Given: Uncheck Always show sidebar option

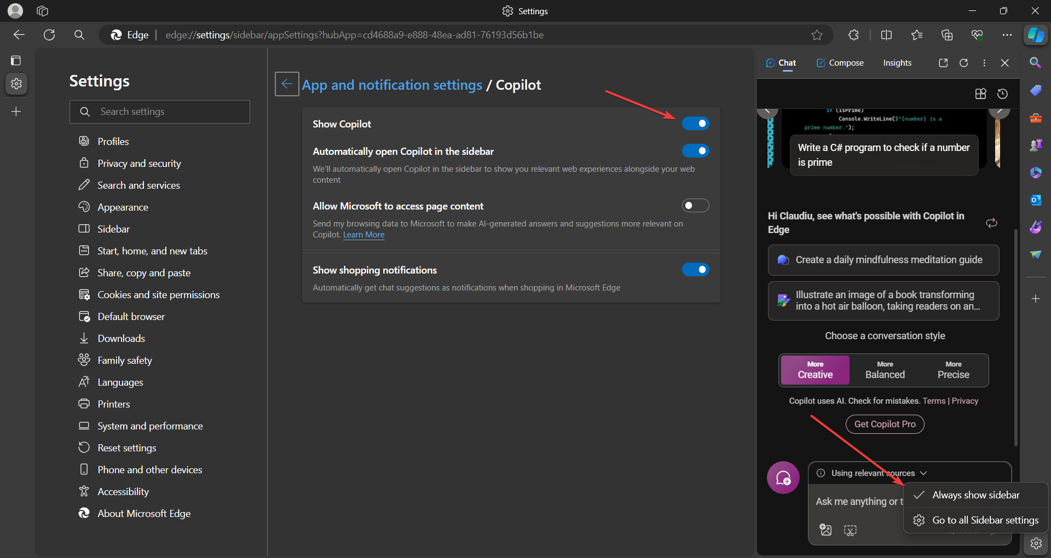Looking at the screenshot, I should tap(975, 495).
